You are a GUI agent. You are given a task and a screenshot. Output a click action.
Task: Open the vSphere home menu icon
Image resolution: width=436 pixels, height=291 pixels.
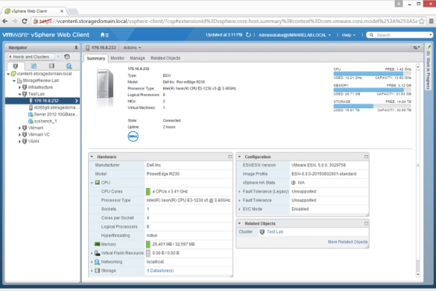point(104,35)
